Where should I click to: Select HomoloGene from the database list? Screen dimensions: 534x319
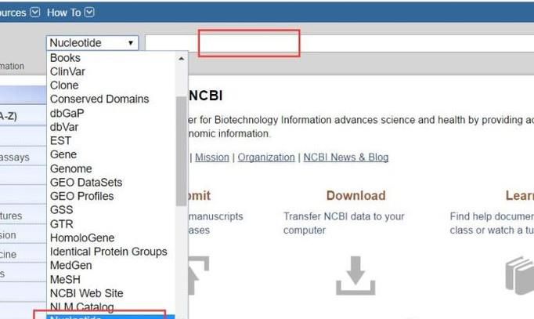[81, 237]
